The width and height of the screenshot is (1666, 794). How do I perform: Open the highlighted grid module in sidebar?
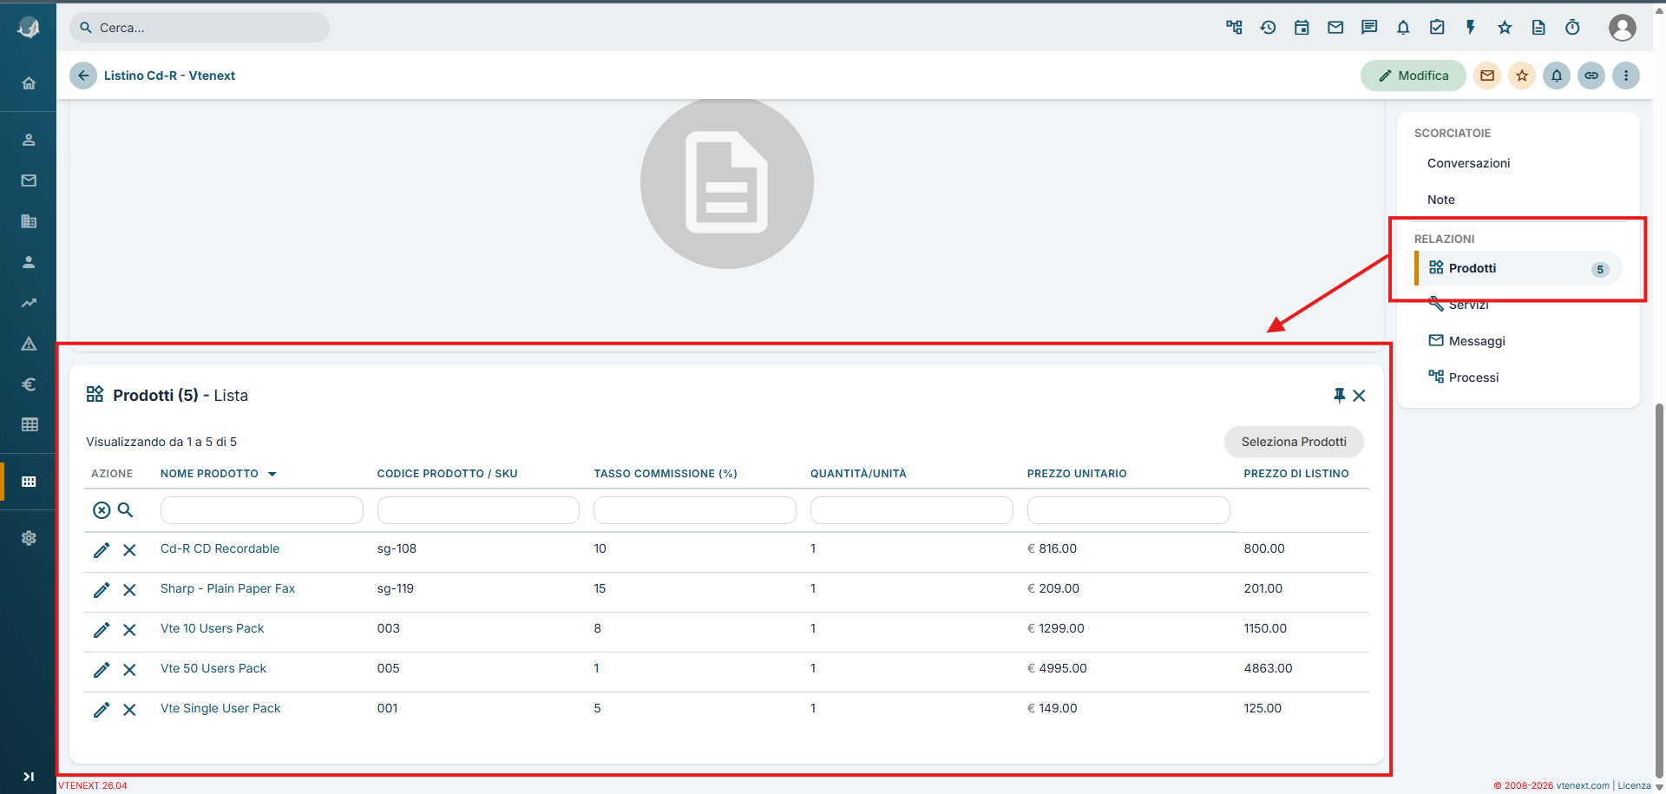point(29,482)
